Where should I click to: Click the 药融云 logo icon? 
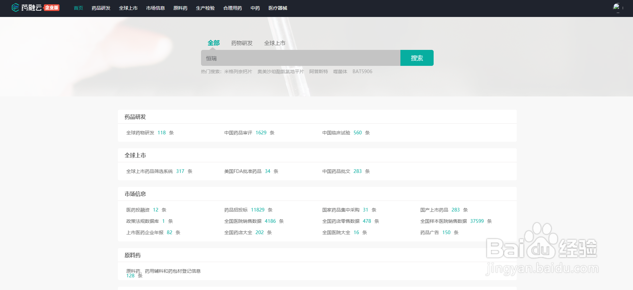pyautogui.click(x=15, y=7)
